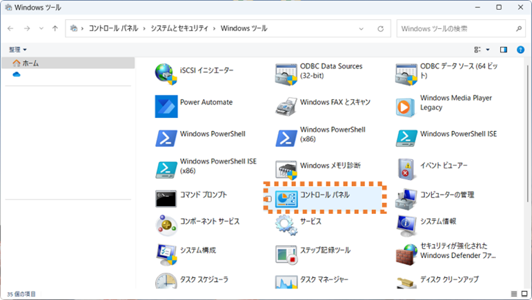Image resolution: width=532 pixels, height=300 pixels.
Task: Go back to previous folder
Action: click(10, 28)
